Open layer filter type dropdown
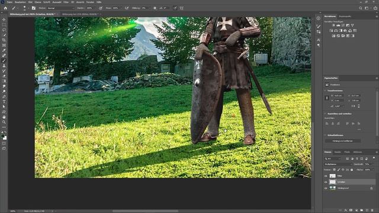Image resolution: width=379 pixels, height=213 pixels. pos(332,159)
